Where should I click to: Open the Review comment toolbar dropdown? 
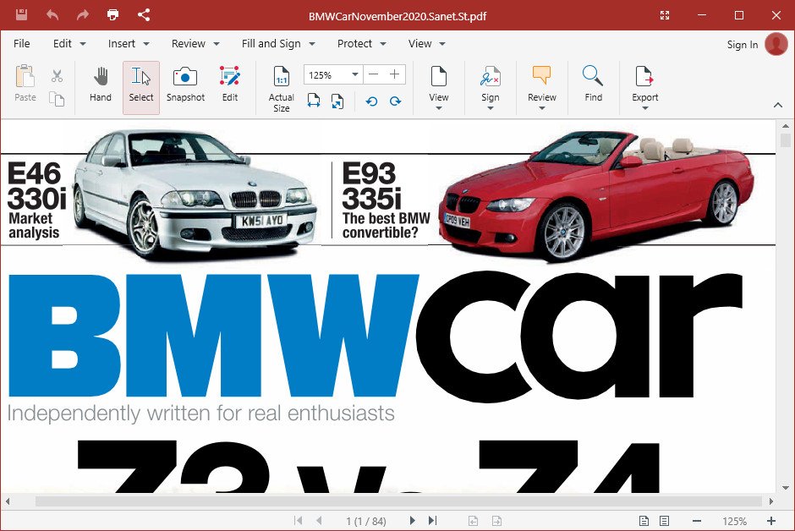(542, 88)
